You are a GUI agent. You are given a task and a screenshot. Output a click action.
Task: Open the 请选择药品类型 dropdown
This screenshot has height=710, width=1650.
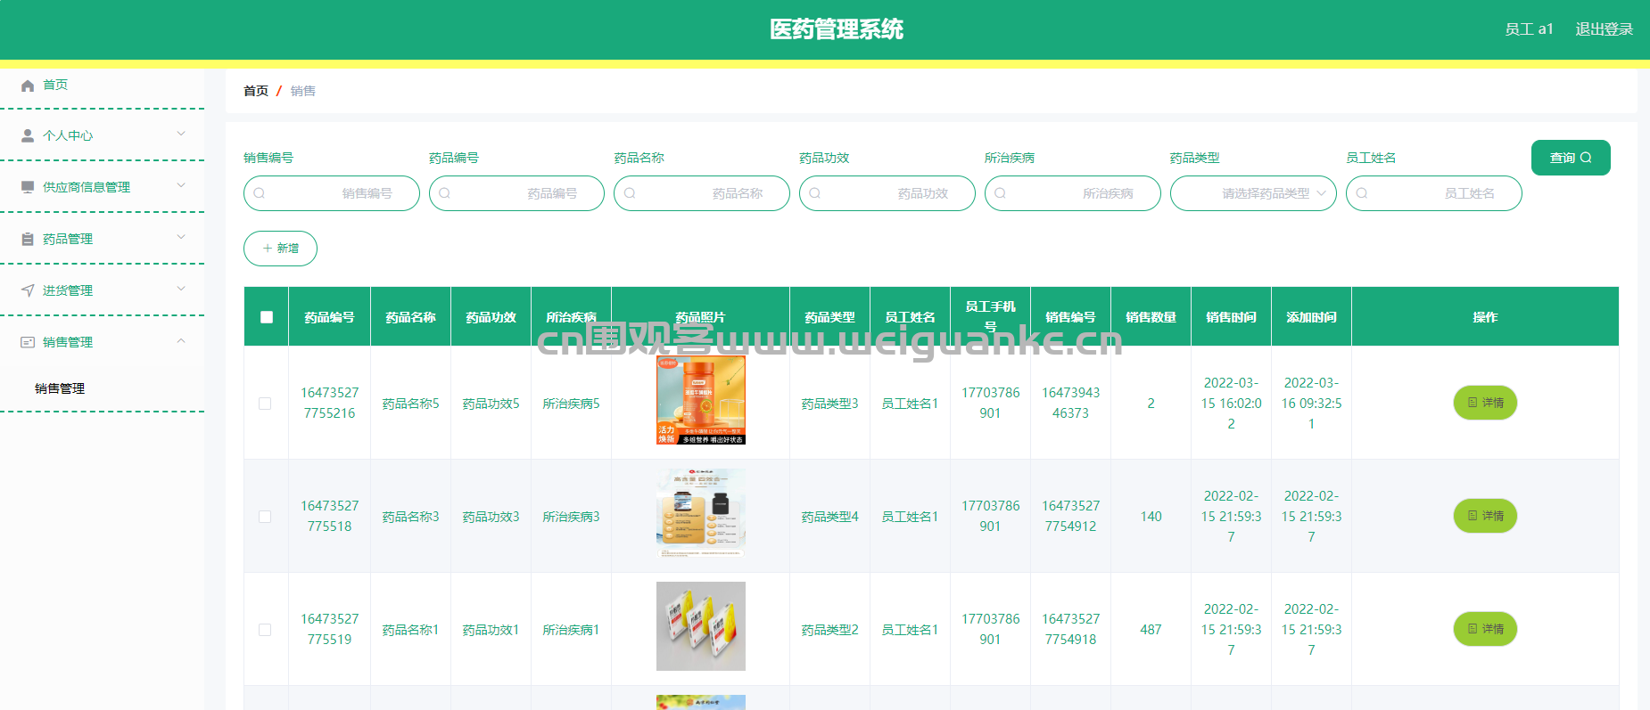click(1253, 193)
